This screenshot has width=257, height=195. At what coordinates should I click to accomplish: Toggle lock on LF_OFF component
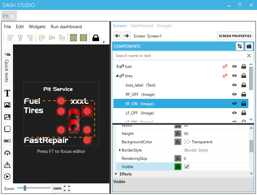click(244, 113)
